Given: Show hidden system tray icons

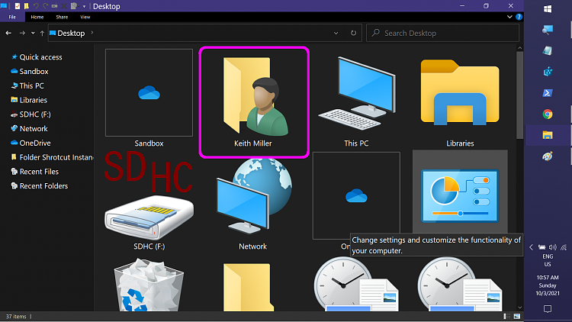Looking at the screenshot, I should tap(531, 247).
